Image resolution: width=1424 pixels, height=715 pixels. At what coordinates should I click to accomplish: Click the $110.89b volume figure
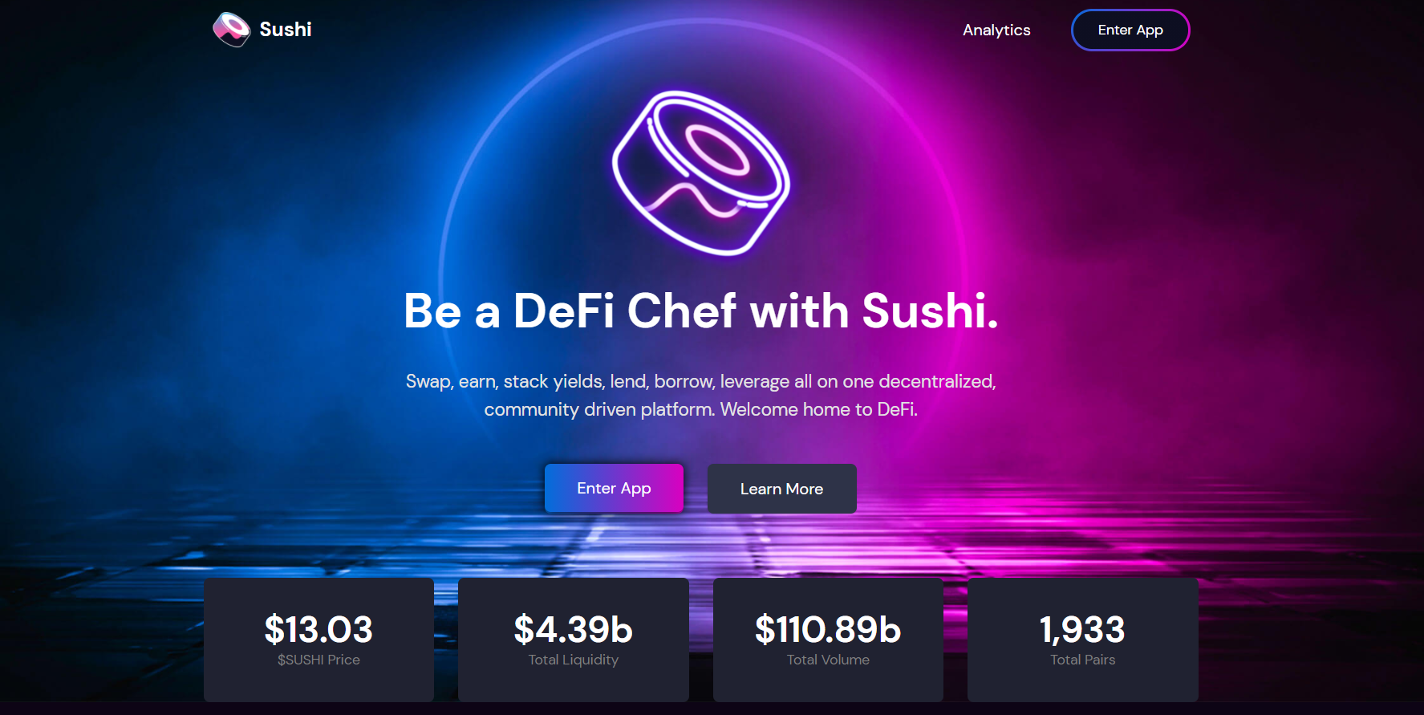[x=828, y=629]
